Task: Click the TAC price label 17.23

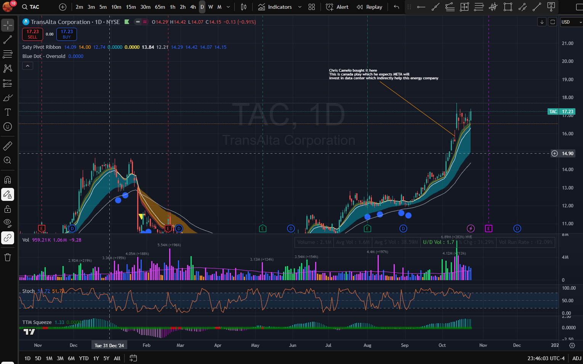Action: coord(561,112)
